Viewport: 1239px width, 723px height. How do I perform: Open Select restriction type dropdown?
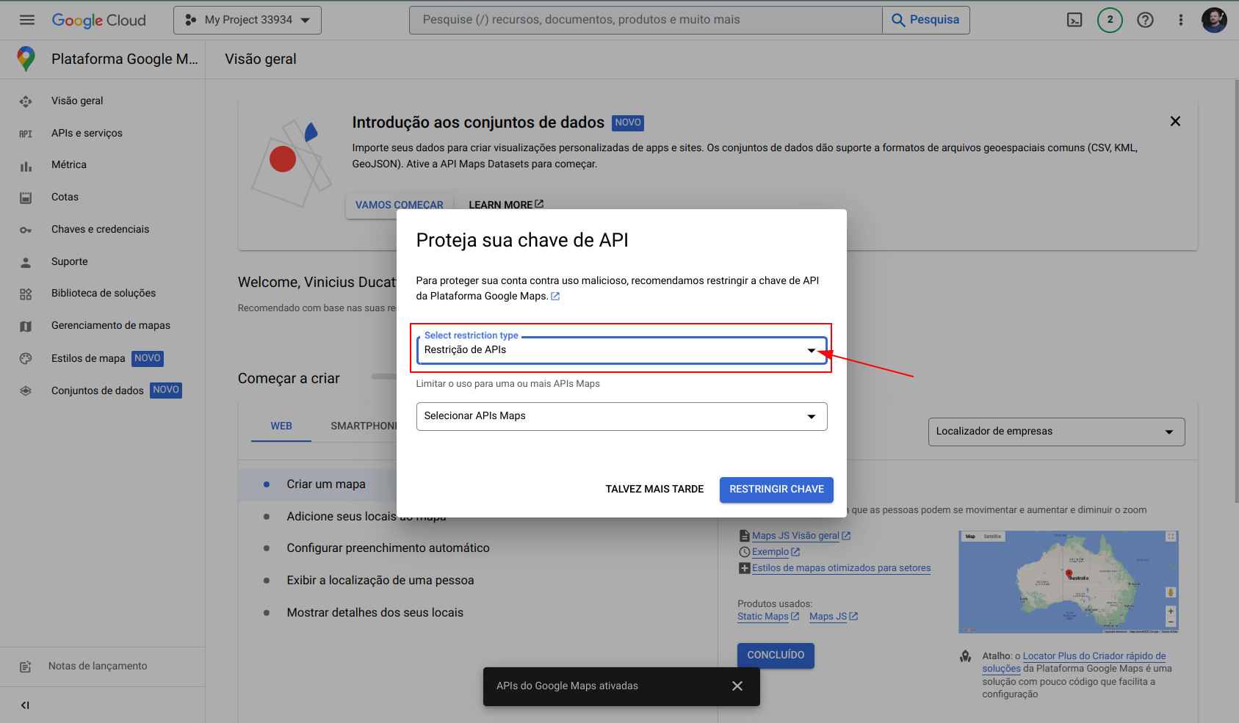click(621, 350)
